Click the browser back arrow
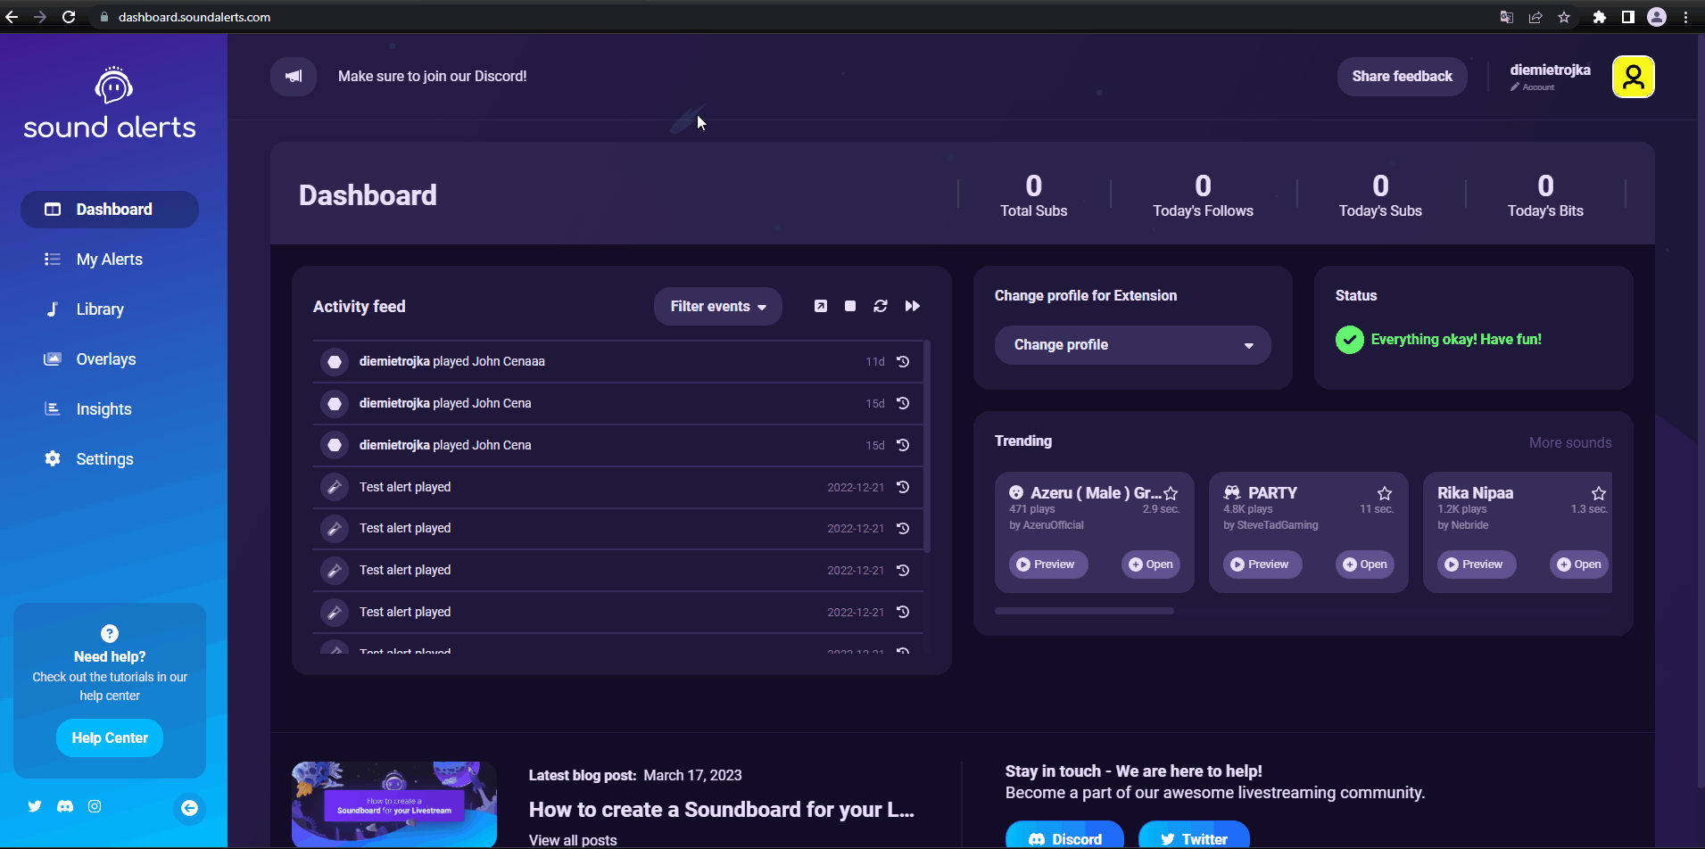The width and height of the screenshot is (1705, 849). click(x=12, y=17)
